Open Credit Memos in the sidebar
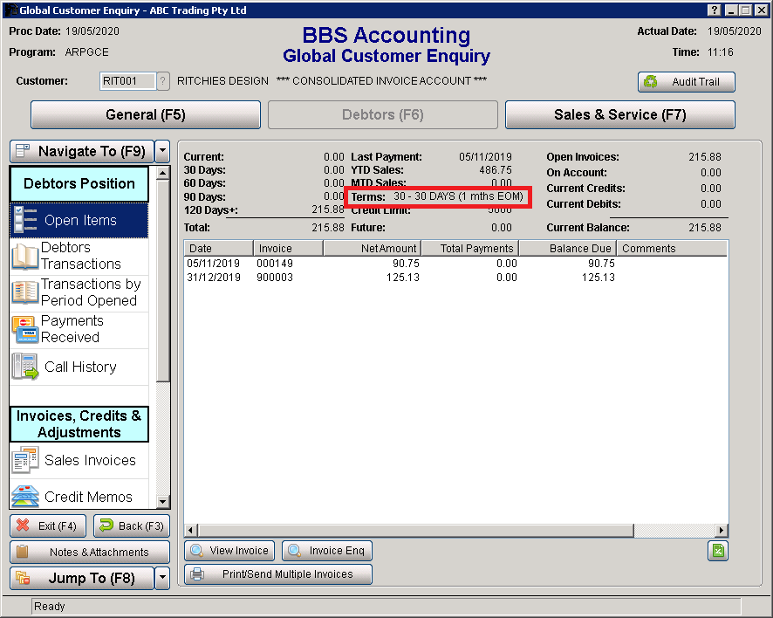 [x=79, y=497]
